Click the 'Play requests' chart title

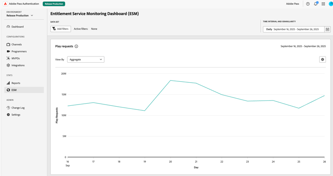pyautogui.click(x=64, y=46)
